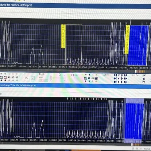Click middle row single-left difference arrow

[x=119, y=79]
